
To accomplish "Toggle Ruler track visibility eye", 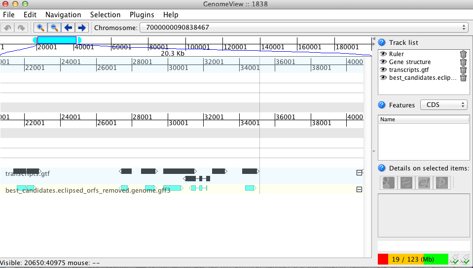I will point(383,54).
